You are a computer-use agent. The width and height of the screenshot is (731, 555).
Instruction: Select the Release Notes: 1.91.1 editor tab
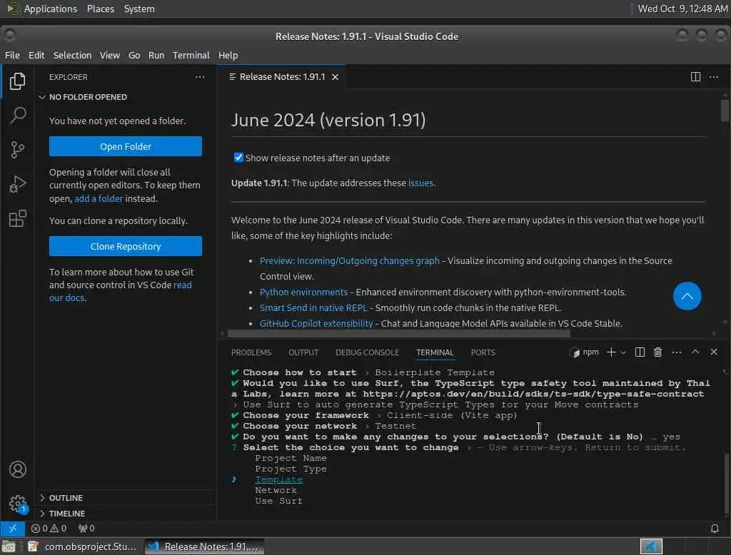tap(281, 77)
